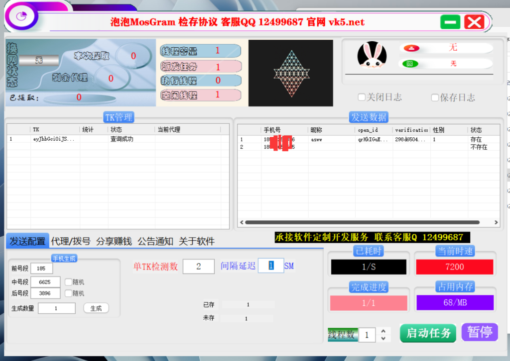Image resolution: width=510 pixels, height=361 pixels.
Task: Minimize the window with the green button
Action: 450,22
